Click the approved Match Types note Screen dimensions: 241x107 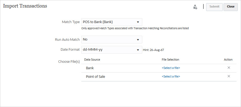point(135,28)
